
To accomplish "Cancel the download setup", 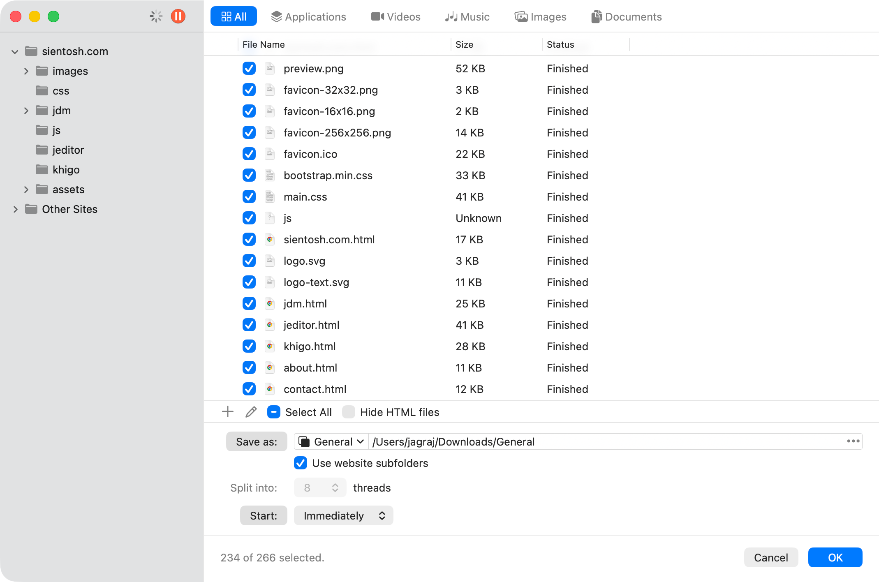I will pos(771,557).
